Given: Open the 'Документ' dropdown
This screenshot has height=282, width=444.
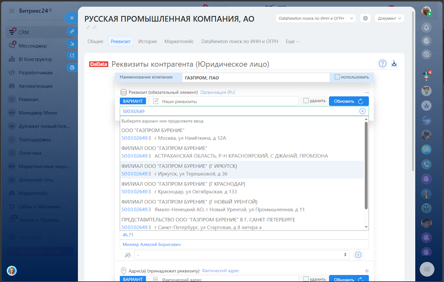Looking at the screenshot, I should click(390, 18).
